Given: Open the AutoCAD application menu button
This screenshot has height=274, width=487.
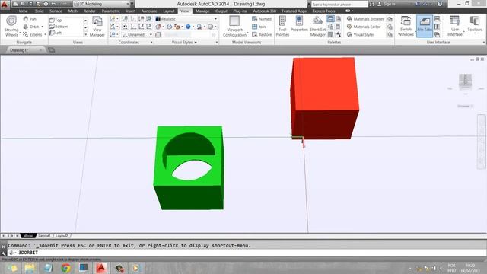Looking at the screenshot, I should pyautogui.click(x=5, y=5).
